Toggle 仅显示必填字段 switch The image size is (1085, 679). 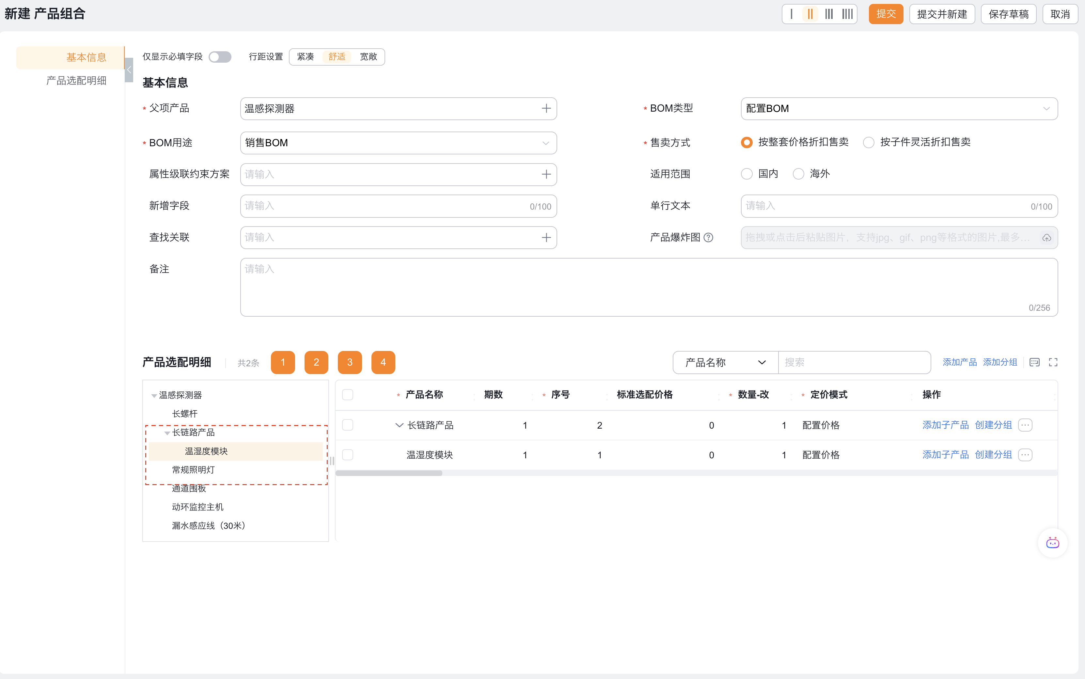pyautogui.click(x=220, y=57)
